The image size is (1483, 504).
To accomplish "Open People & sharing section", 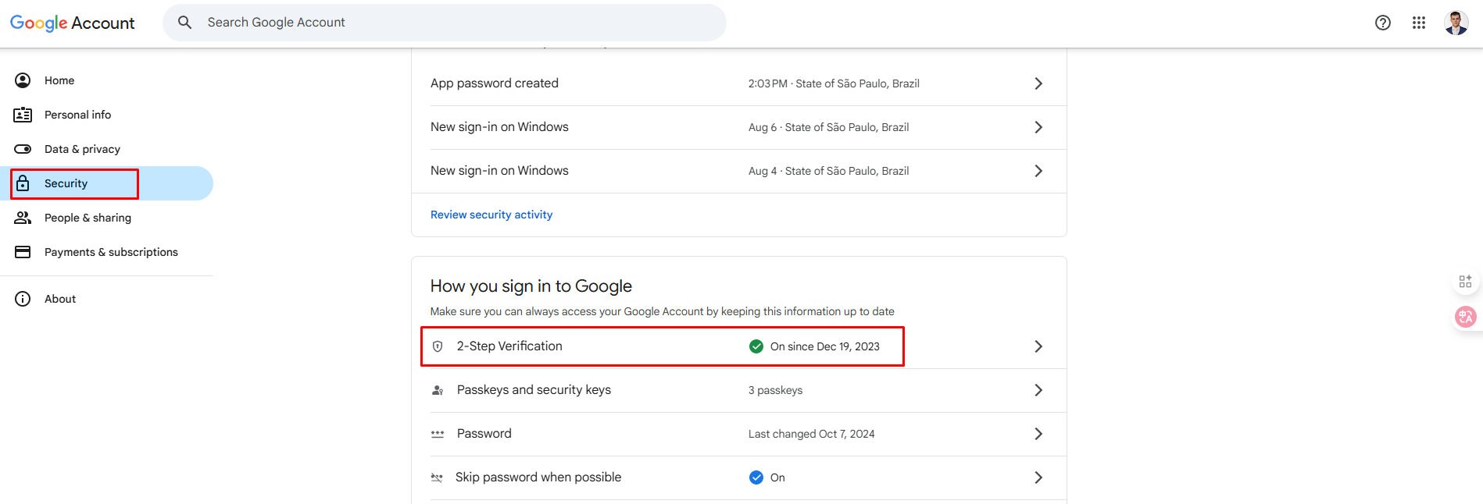I will click(x=106, y=218).
